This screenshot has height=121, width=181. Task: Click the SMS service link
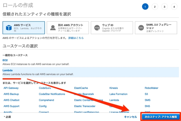point(148,100)
